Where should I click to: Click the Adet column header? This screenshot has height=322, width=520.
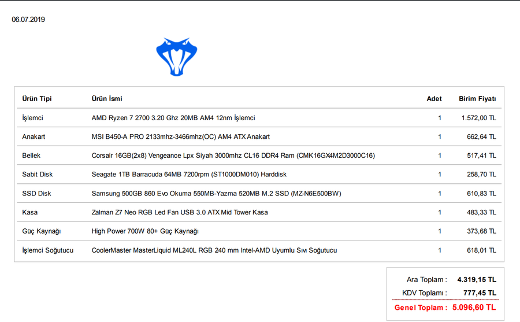[x=434, y=99]
